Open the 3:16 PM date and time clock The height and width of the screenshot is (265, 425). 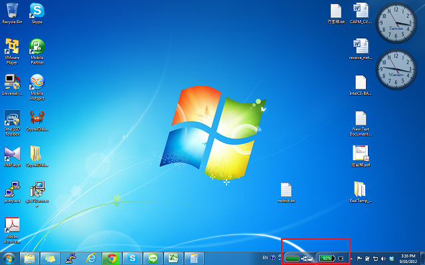tap(408, 259)
